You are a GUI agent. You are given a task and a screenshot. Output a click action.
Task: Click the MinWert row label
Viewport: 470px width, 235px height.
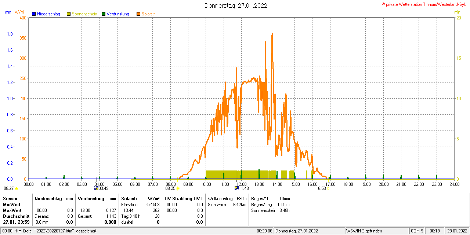point(11,204)
